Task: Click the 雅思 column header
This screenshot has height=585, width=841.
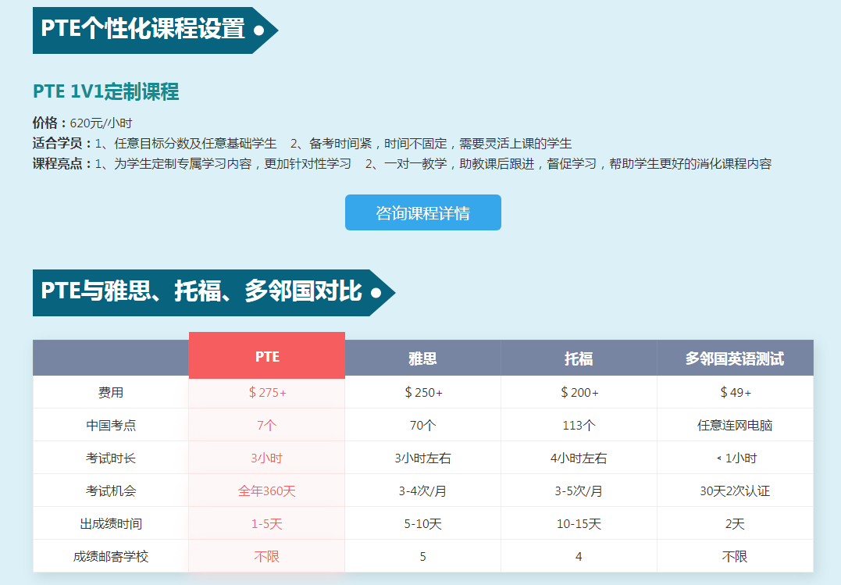Action: click(x=422, y=358)
